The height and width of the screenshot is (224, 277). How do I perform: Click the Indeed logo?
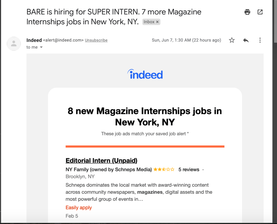145,74
